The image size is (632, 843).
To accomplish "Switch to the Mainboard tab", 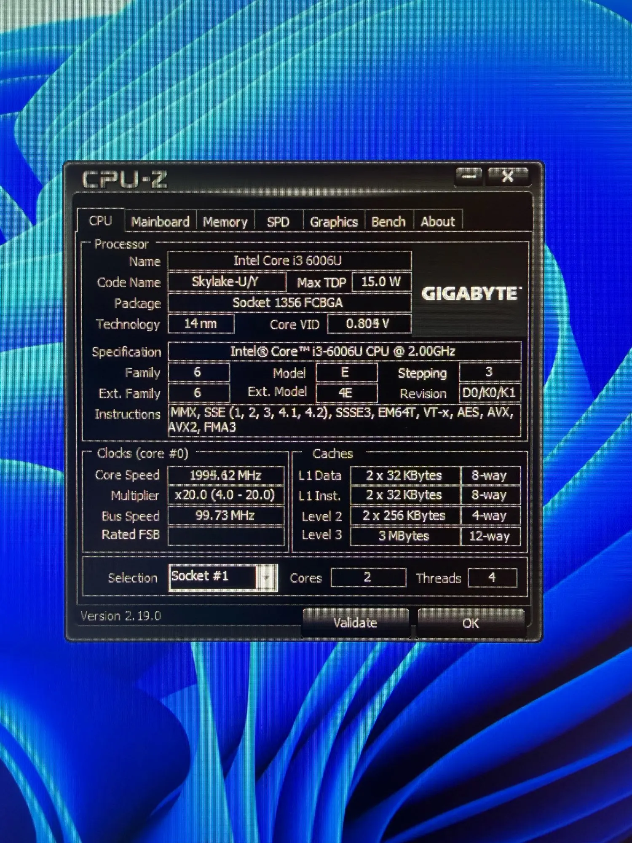I will (x=160, y=221).
